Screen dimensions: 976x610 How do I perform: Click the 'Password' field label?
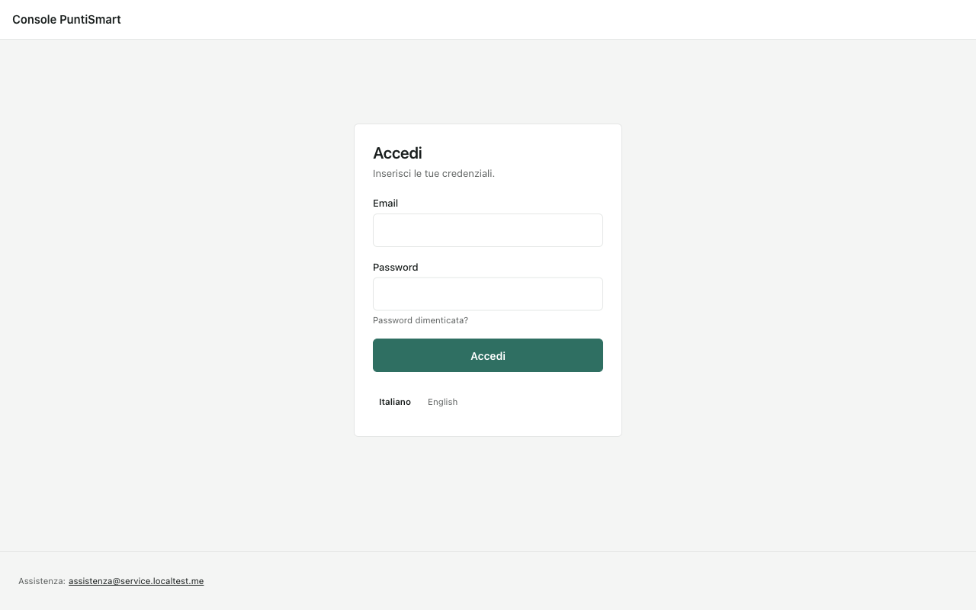pos(395,267)
